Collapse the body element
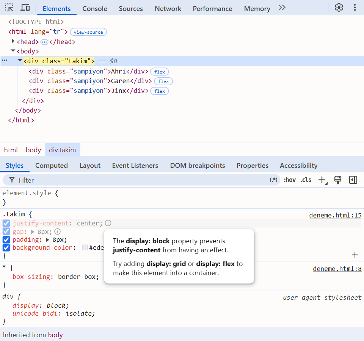The image size is (364, 341). tap(13, 50)
